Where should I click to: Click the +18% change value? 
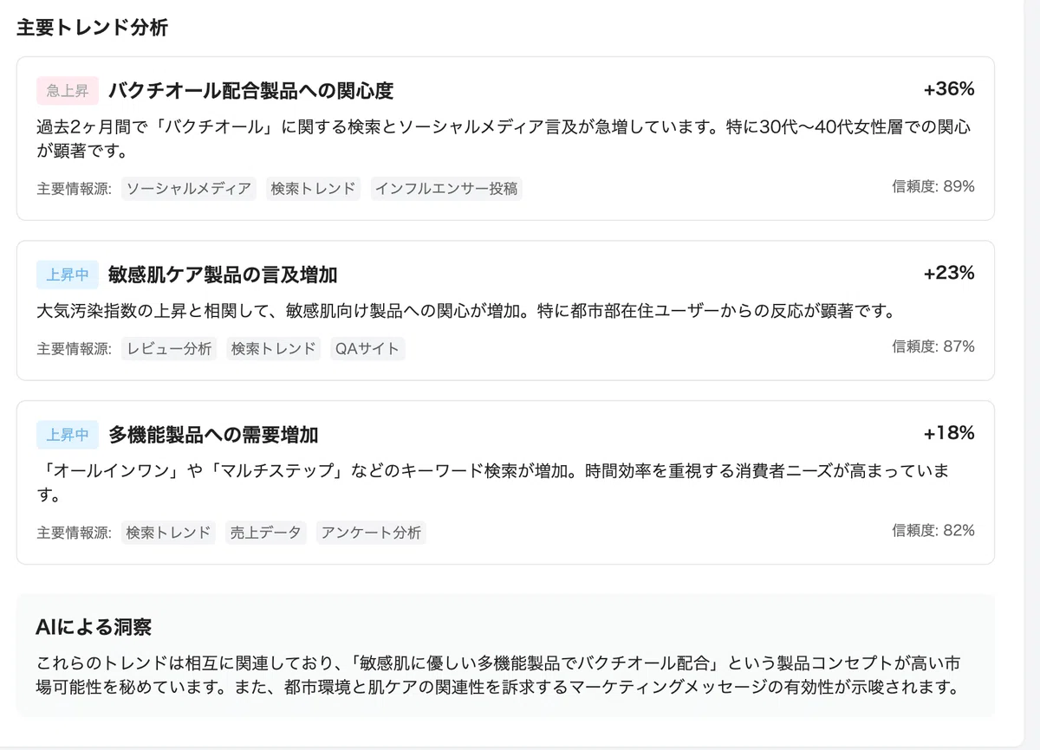[x=949, y=433]
